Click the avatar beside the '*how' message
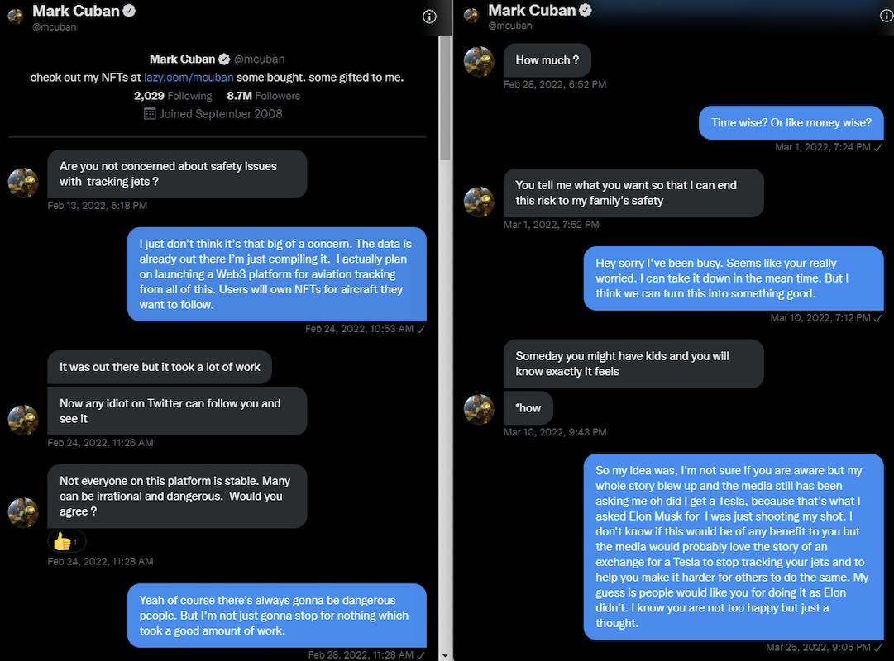The height and width of the screenshot is (661, 894). 479,410
